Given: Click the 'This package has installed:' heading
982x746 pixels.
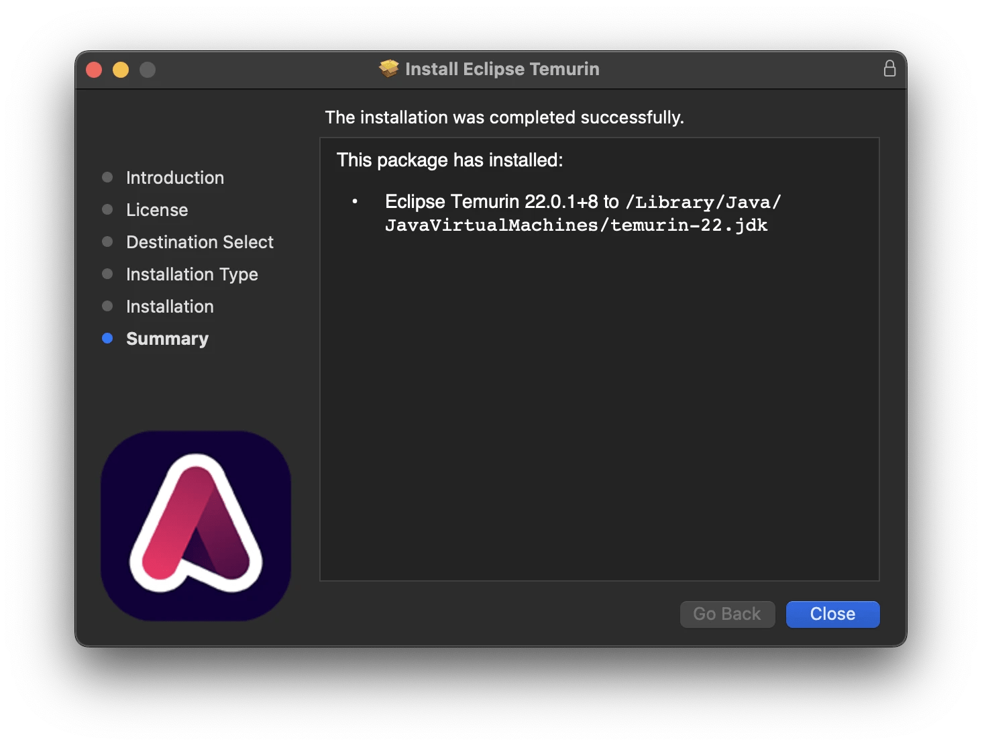Looking at the screenshot, I should 450,160.
